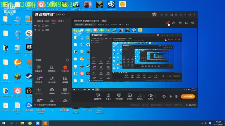
Task: Click the live stream preview area
Action: click(134, 59)
